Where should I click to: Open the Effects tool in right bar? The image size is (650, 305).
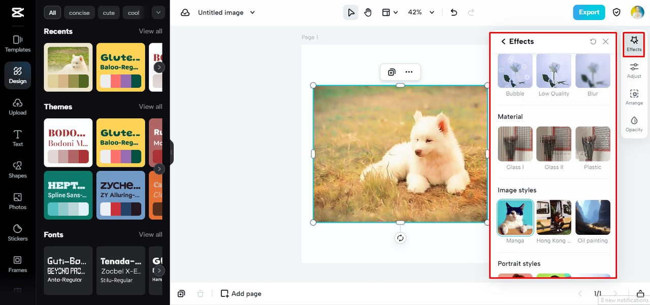click(634, 44)
